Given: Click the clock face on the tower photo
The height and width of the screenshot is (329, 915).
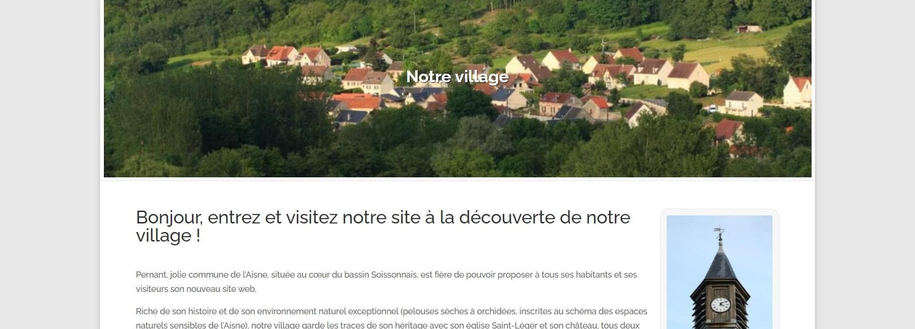Looking at the screenshot, I should pyautogui.click(x=720, y=304).
